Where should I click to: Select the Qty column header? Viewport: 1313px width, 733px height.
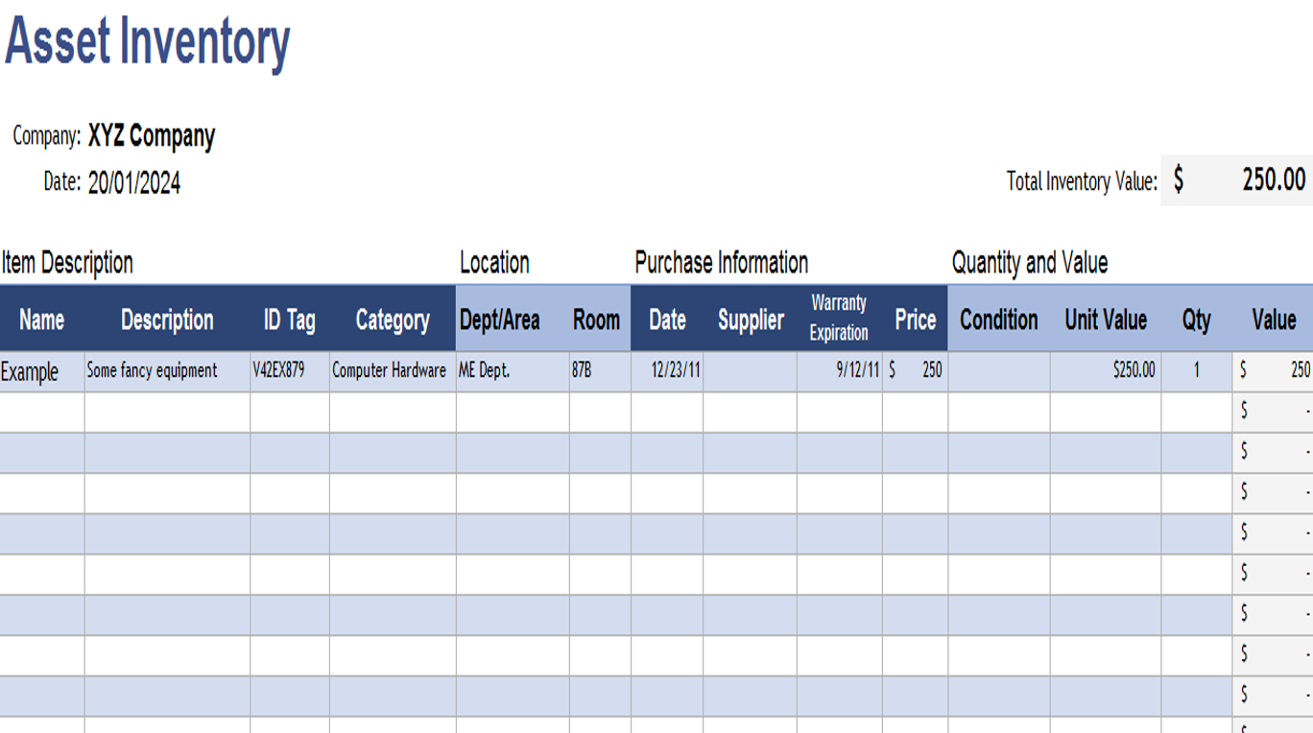click(1197, 319)
